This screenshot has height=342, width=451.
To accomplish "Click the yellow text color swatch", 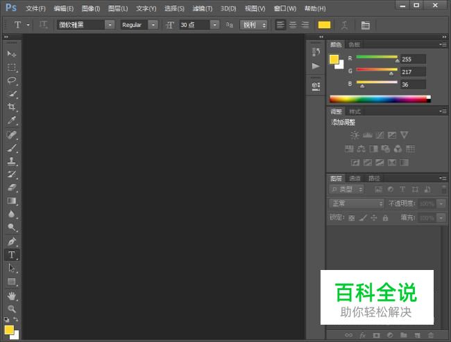I will point(324,25).
